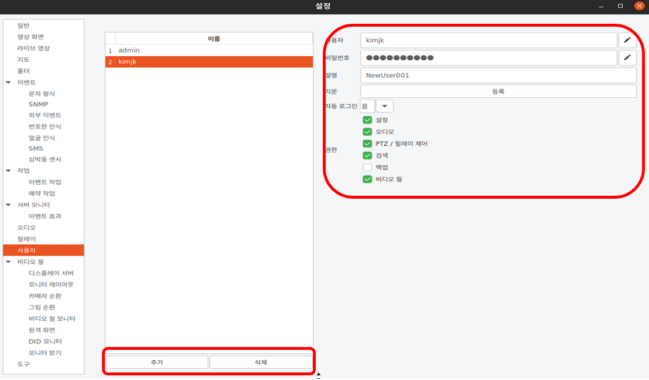
Task: Collapse the 이벤트 tree section
Action: click(x=8, y=82)
